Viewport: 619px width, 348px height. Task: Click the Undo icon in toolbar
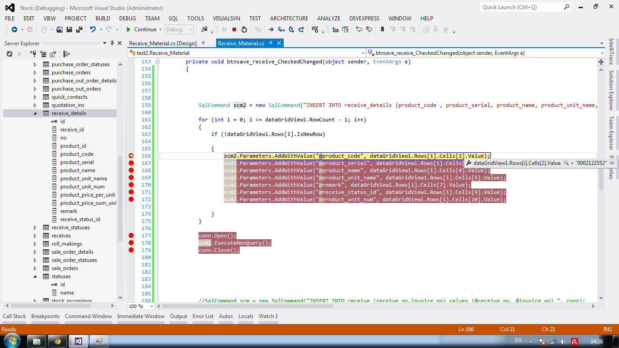click(93, 29)
